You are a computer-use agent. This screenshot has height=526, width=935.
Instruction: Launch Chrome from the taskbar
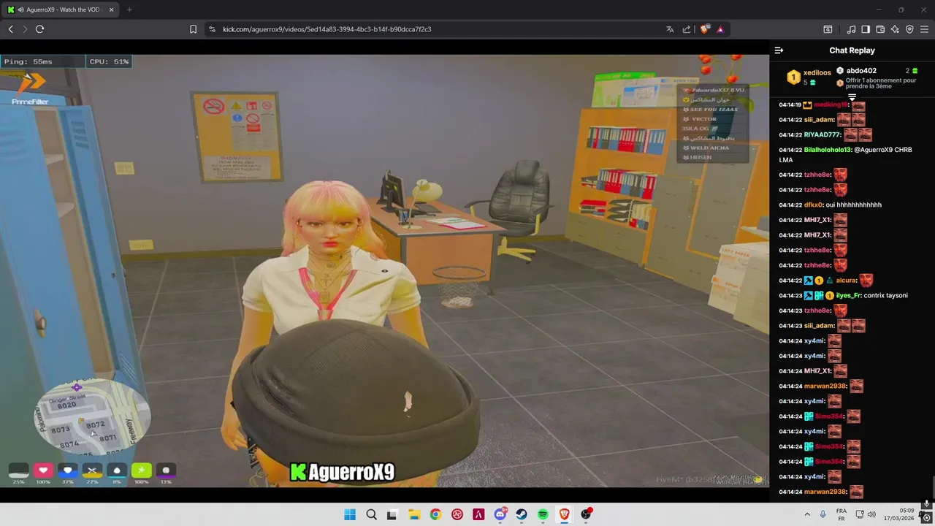tap(435, 514)
